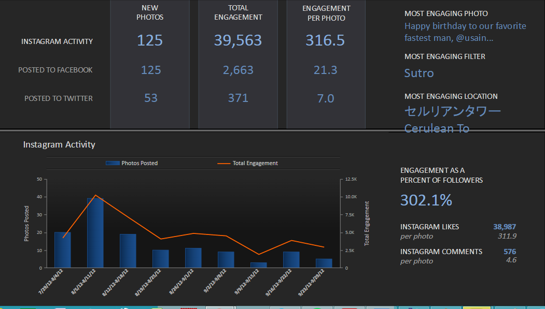Select the Instagram Comments count 576
The height and width of the screenshot is (309, 545).
pyautogui.click(x=509, y=252)
